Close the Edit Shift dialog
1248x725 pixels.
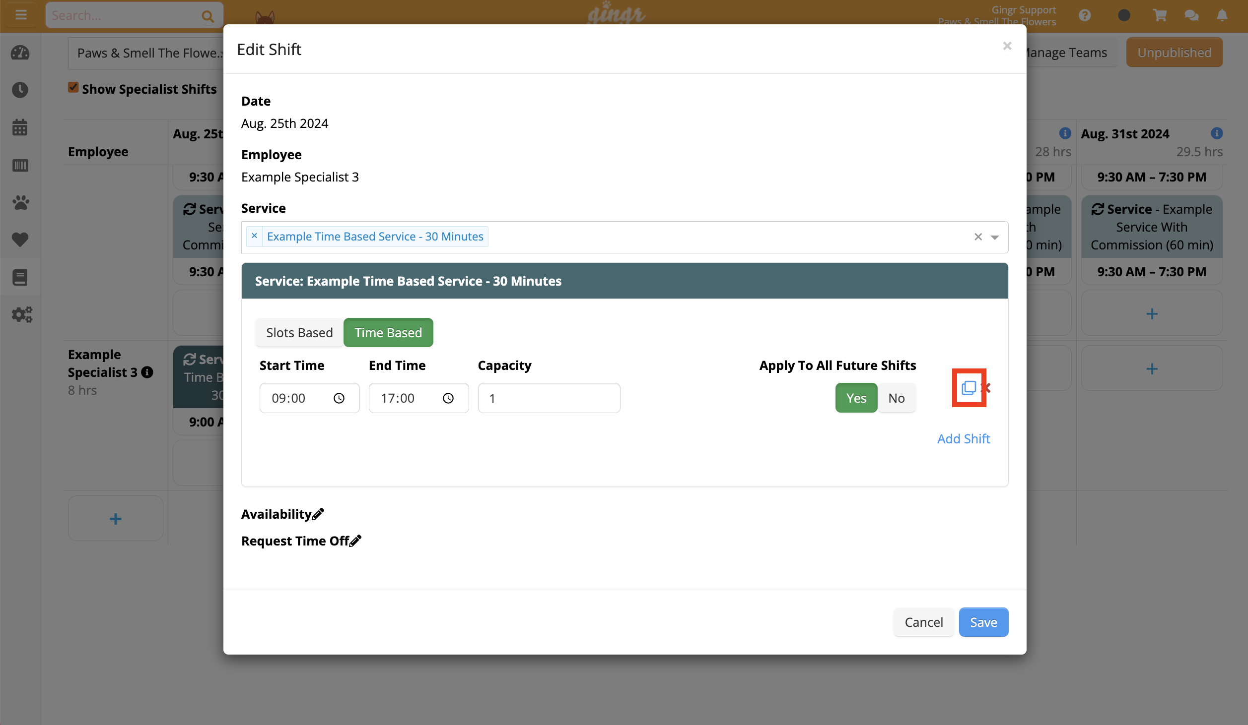pos(1007,46)
